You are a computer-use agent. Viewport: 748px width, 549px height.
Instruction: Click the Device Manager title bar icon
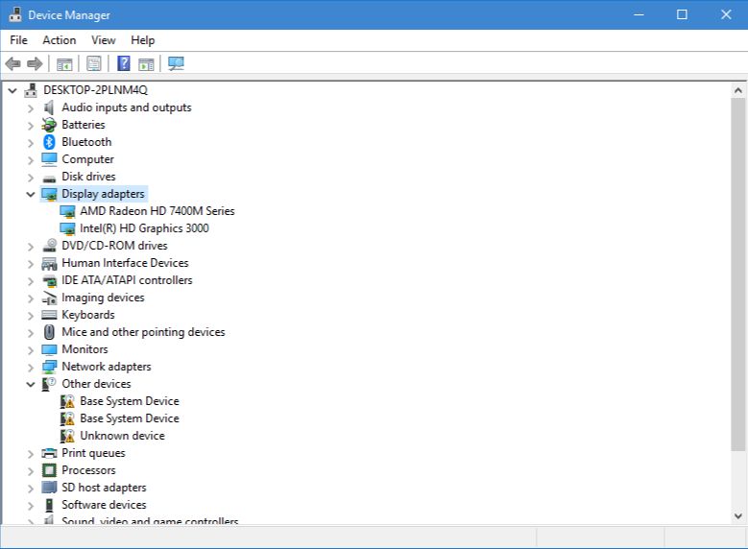coord(15,14)
